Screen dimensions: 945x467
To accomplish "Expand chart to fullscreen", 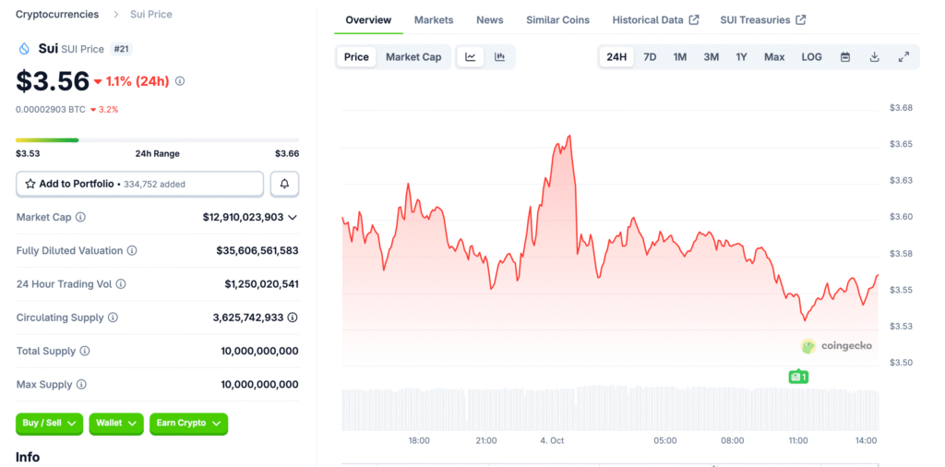I will [x=903, y=57].
